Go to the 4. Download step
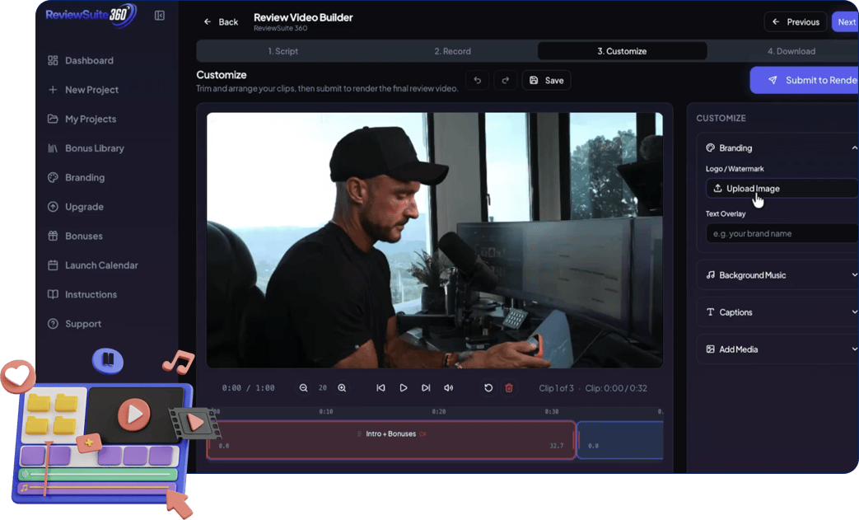Image resolution: width=859 pixels, height=520 pixels. pos(791,51)
